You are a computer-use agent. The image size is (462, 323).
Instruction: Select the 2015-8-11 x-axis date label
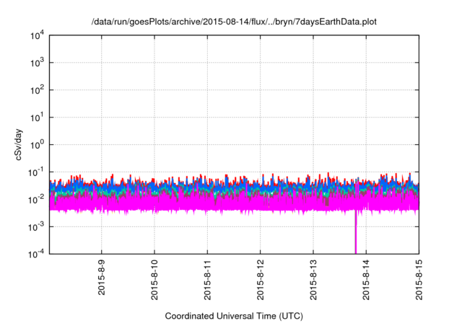[x=207, y=280]
